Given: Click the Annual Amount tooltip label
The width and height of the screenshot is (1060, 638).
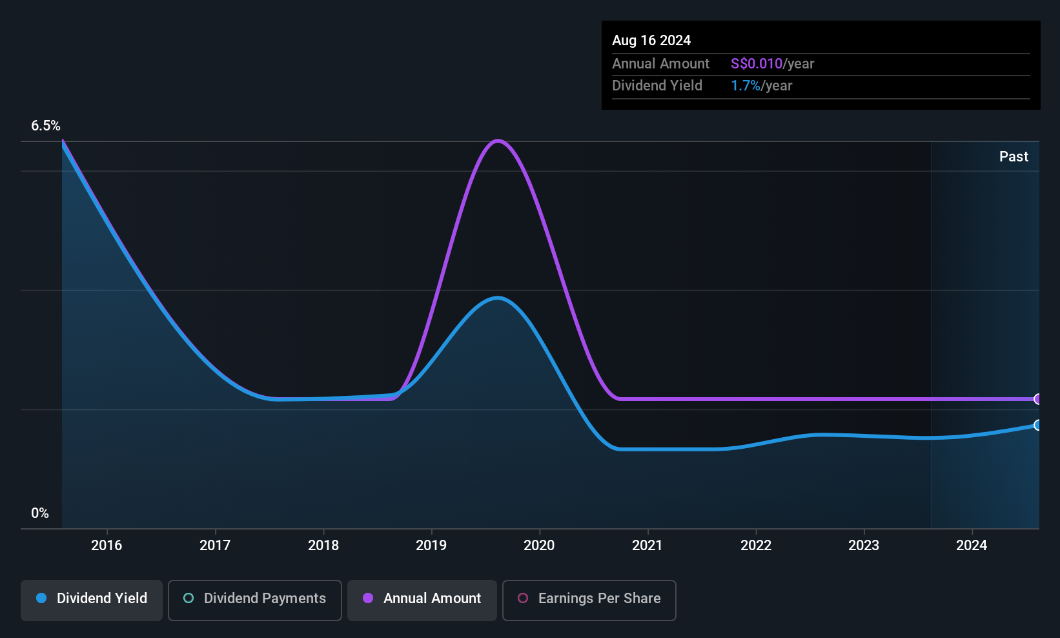Looking at the screenshot, I should click(x=660, y=63).
